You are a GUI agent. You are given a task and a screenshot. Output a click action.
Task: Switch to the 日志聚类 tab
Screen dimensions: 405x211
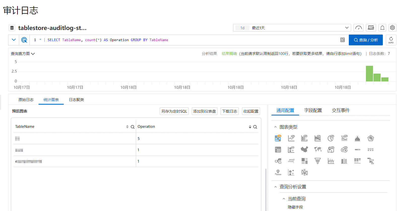(x=76, y=100)
